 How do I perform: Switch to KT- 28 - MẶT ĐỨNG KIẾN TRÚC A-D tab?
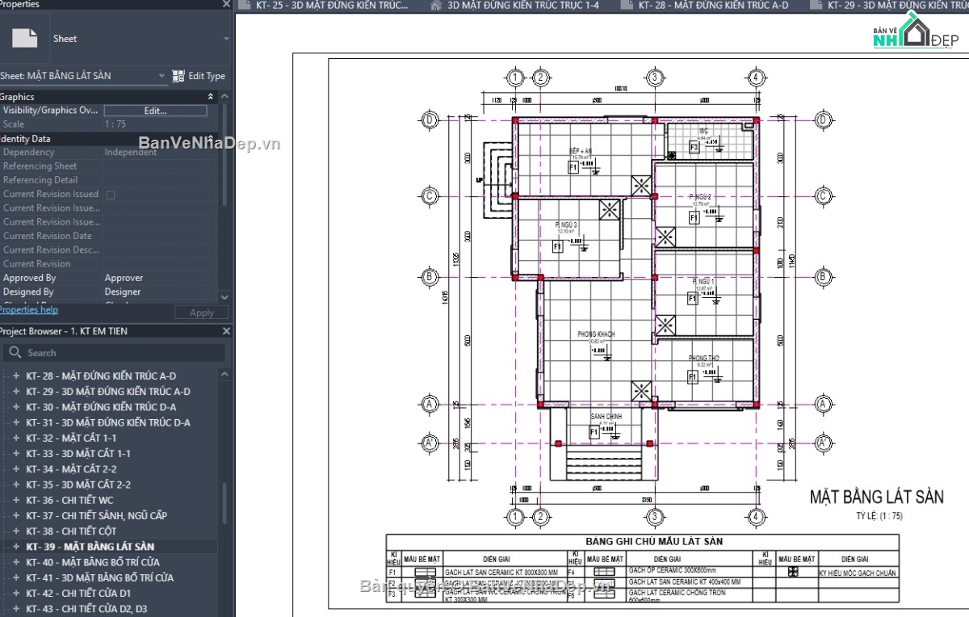(x=712, y=6)
